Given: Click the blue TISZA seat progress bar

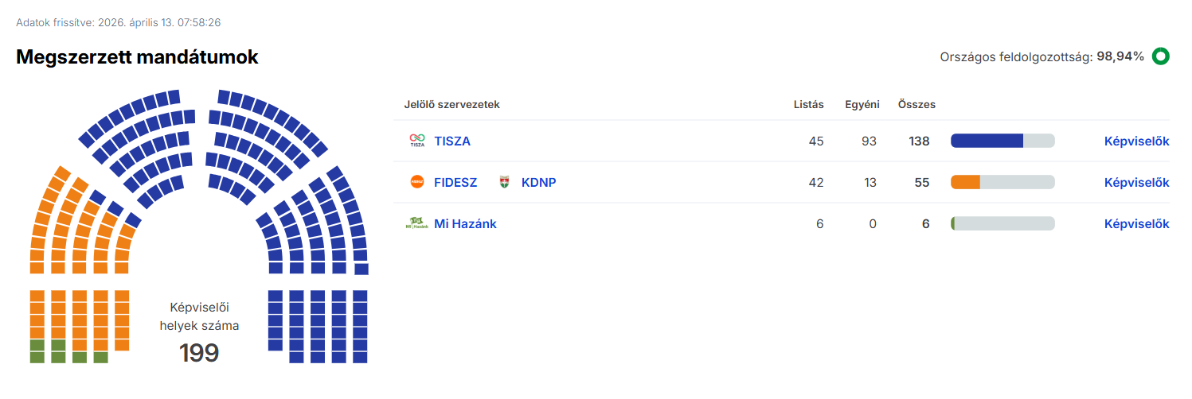Looking at the screenshot, I should pyautogui.click(x=1002, y=141).
